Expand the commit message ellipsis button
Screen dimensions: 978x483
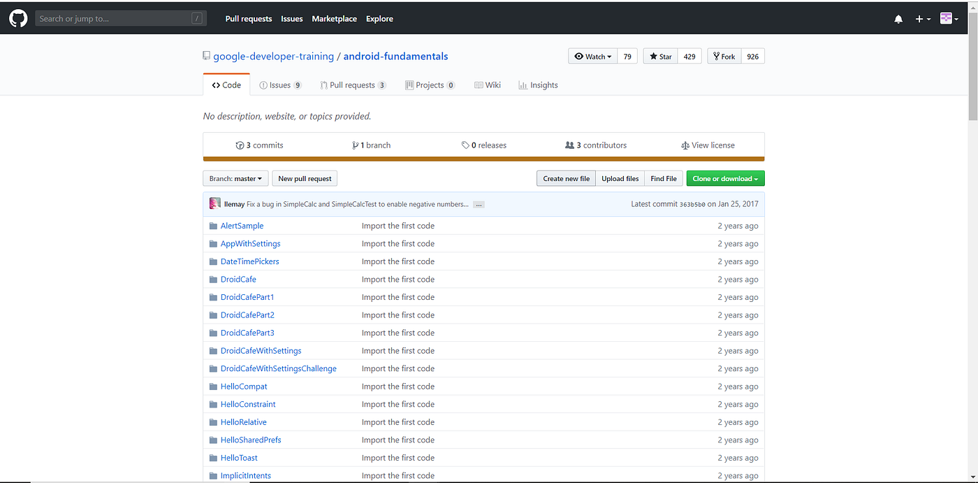(x=479, y=205)
